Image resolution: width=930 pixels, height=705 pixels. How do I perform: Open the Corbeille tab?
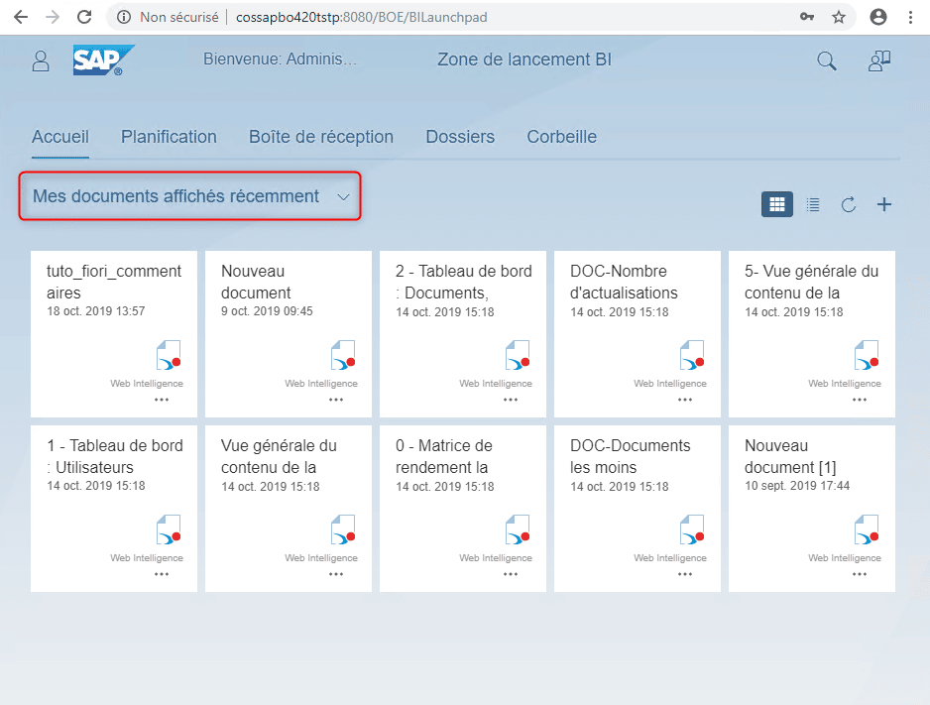click(561, 137)
